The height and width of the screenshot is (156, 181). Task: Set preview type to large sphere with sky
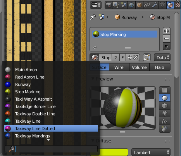tap(165, 129)
